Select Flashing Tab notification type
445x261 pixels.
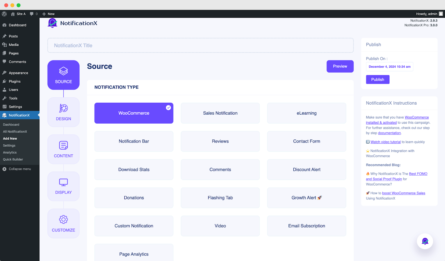pos(220,198)
